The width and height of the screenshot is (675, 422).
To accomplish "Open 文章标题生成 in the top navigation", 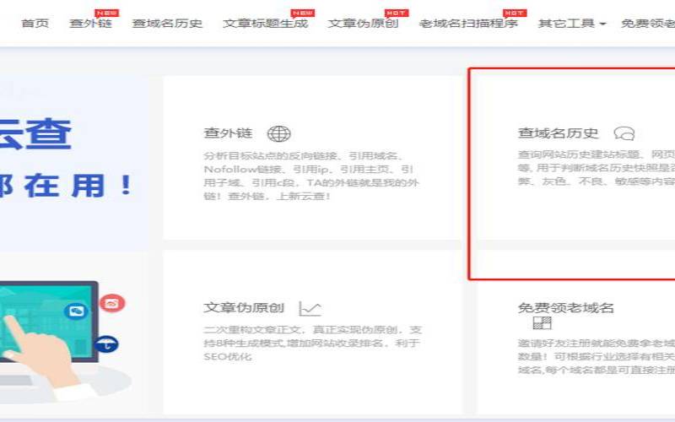I will click(265, 24).
